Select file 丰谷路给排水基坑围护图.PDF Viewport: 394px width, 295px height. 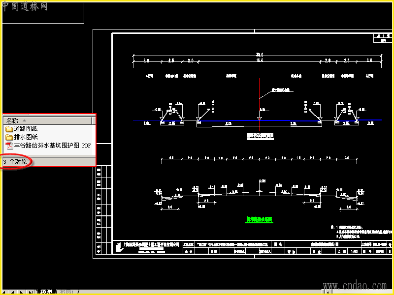(52, 146)
